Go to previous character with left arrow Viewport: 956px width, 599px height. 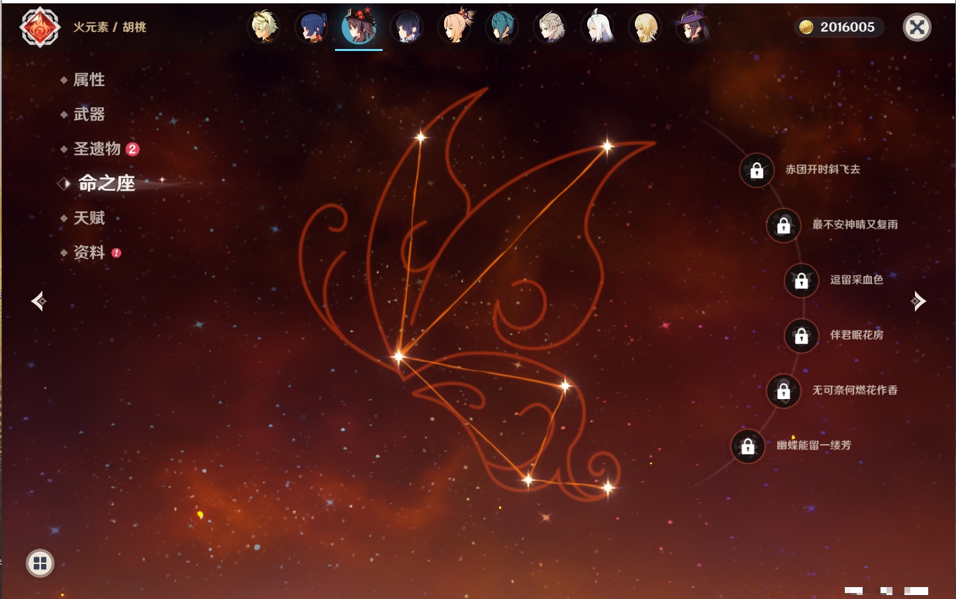pos(38,301)
